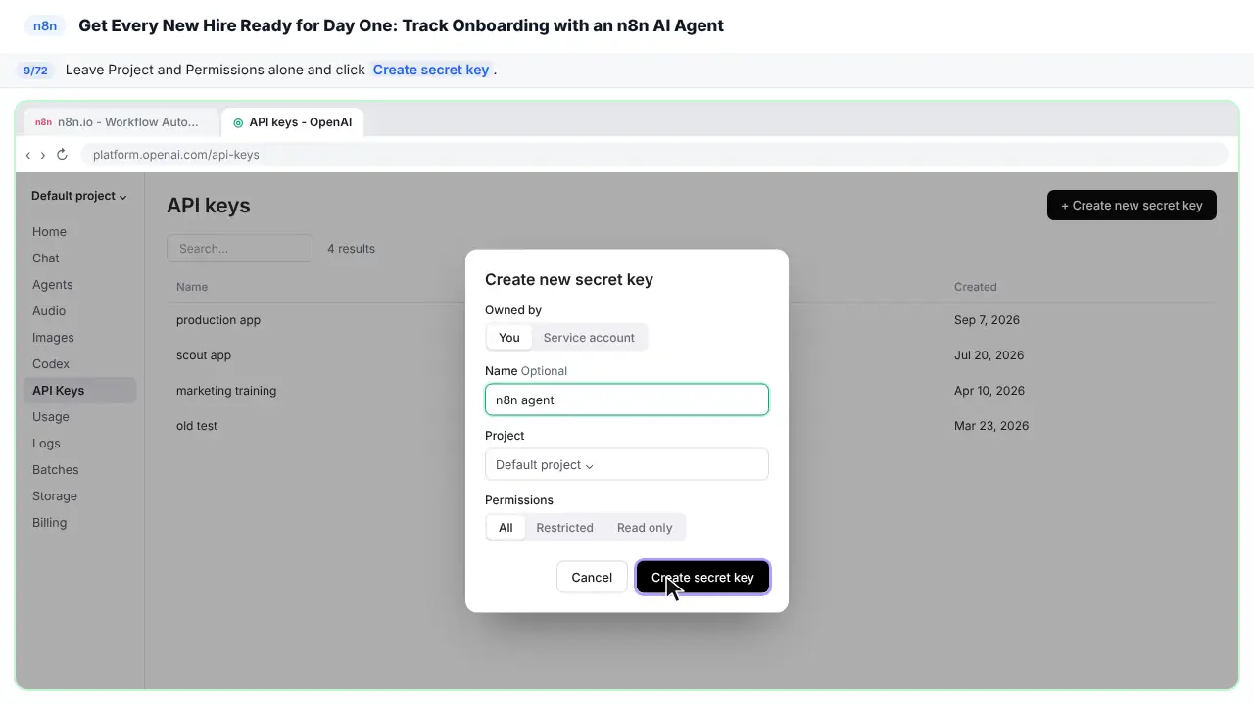Click the n8n logo badge in header
The height and width of the screenshot is (705, 1254).
(x=45, y=25)
